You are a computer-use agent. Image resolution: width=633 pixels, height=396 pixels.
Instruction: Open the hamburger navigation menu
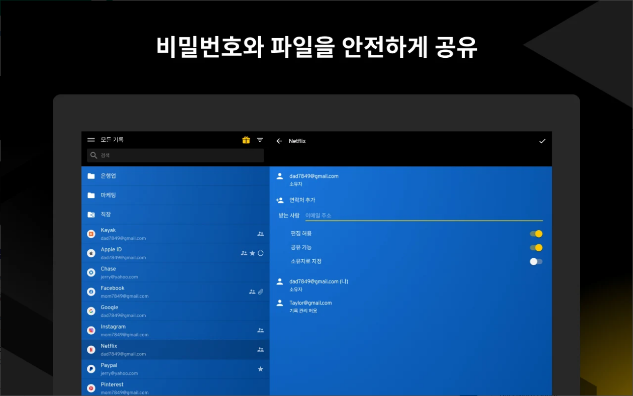pyautogui.click(x=91, y=140)
